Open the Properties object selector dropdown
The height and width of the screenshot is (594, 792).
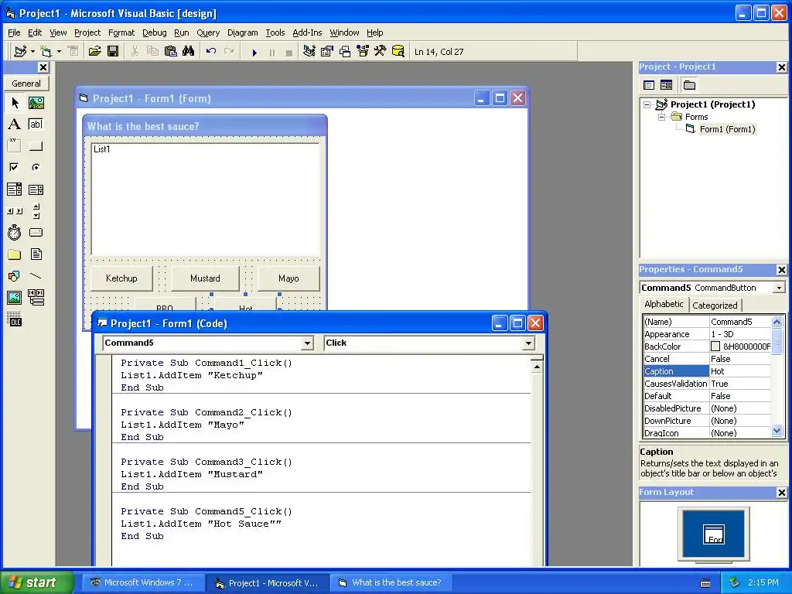[x=779, y=288]
